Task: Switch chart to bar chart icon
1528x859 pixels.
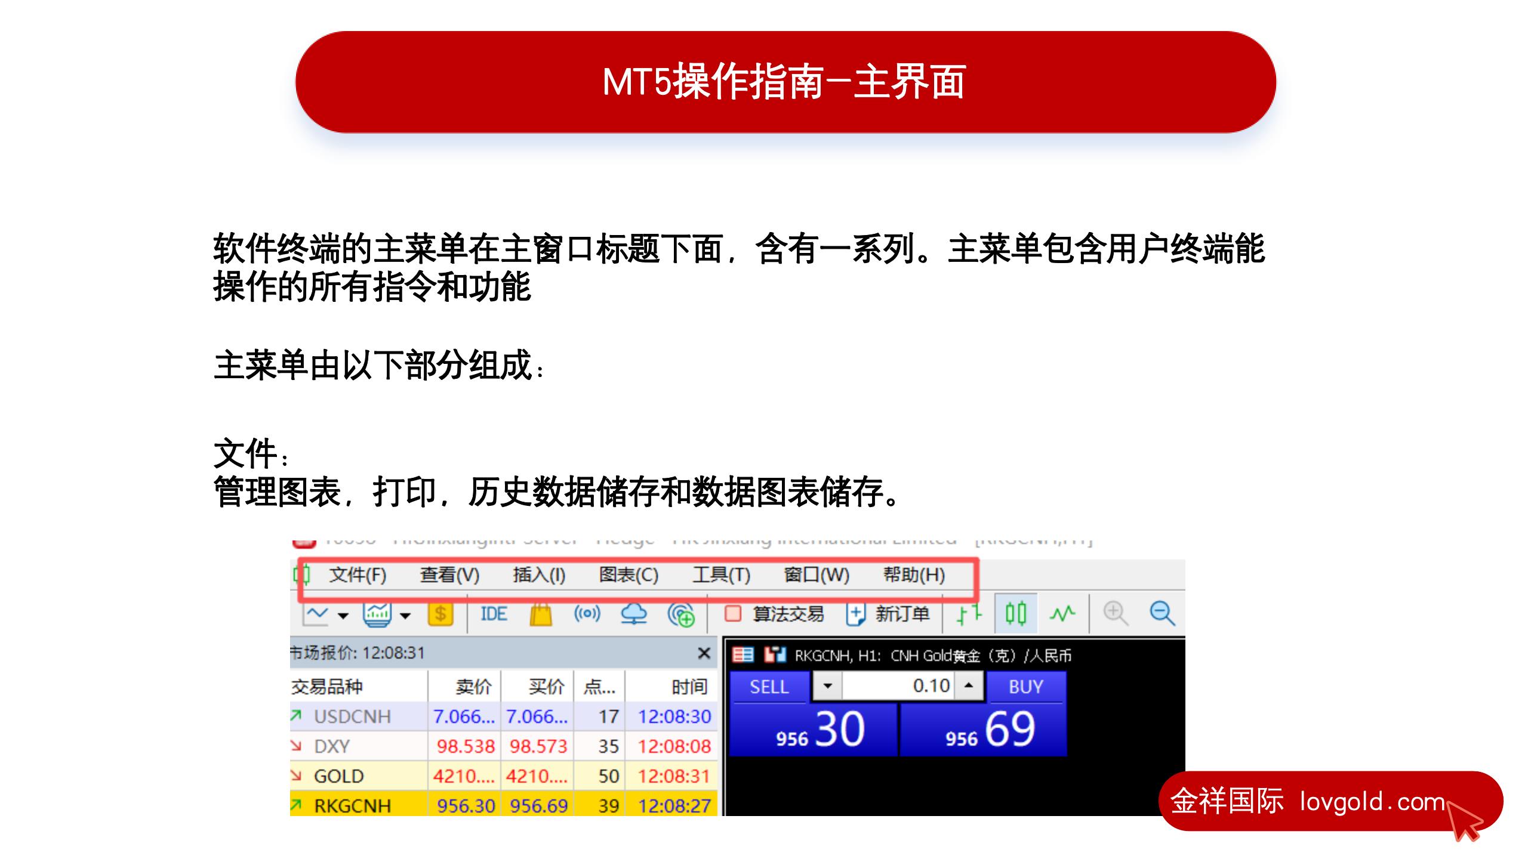Action: [969, 614]
